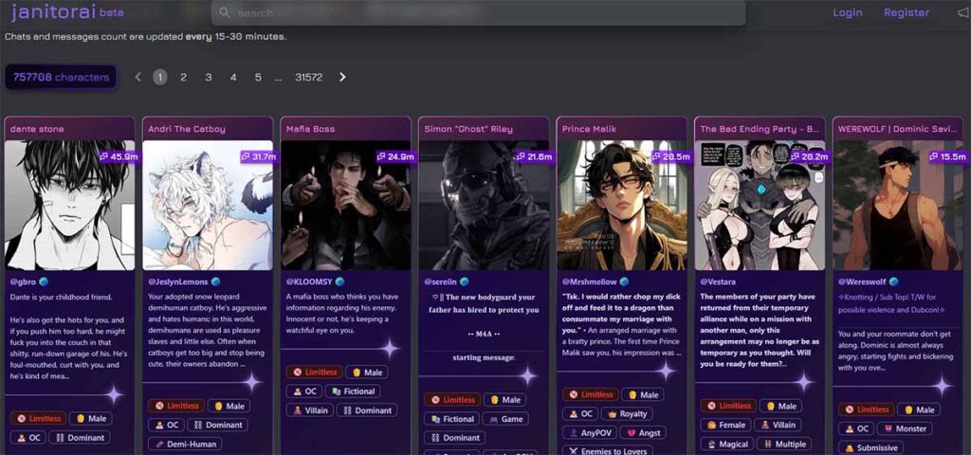The height and width of the screenshot is (455, 971).
Task: Click the Angst tag on Prince Malik
Action: click(644, 432)
